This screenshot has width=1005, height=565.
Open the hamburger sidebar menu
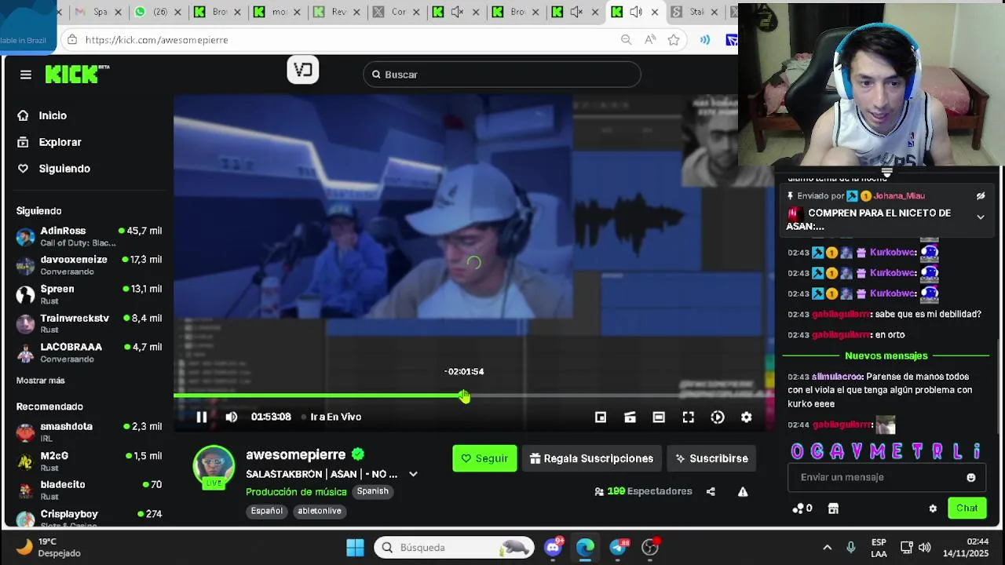point(26,75)
